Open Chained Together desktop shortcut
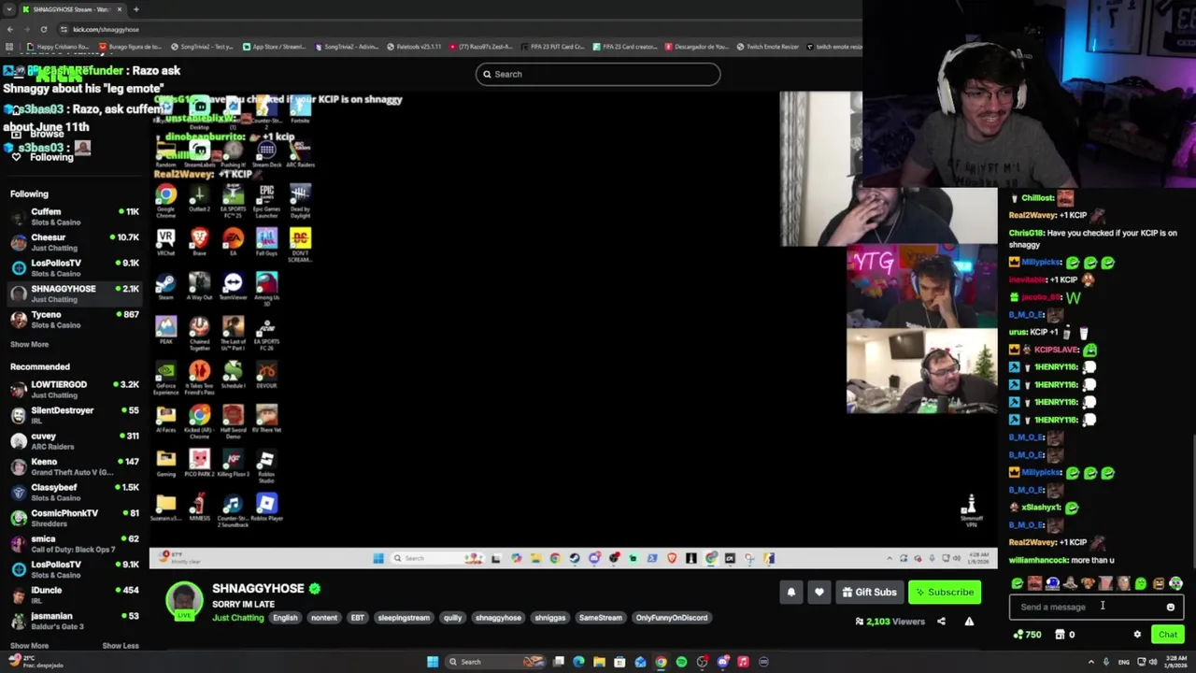1196x673 pixels. pos(199,334)
